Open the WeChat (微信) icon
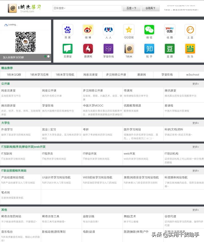 149,30
